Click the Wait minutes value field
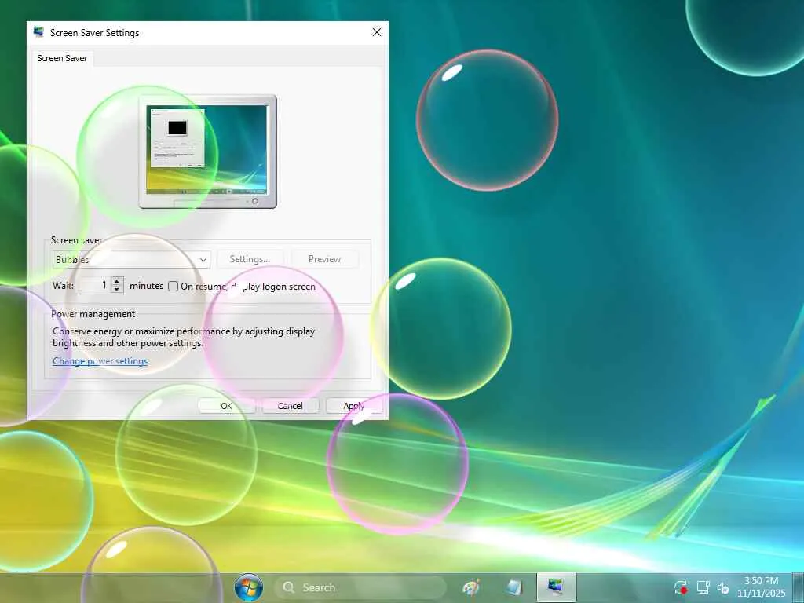Viewport: 804px width, 603px height. coord(94,285)
